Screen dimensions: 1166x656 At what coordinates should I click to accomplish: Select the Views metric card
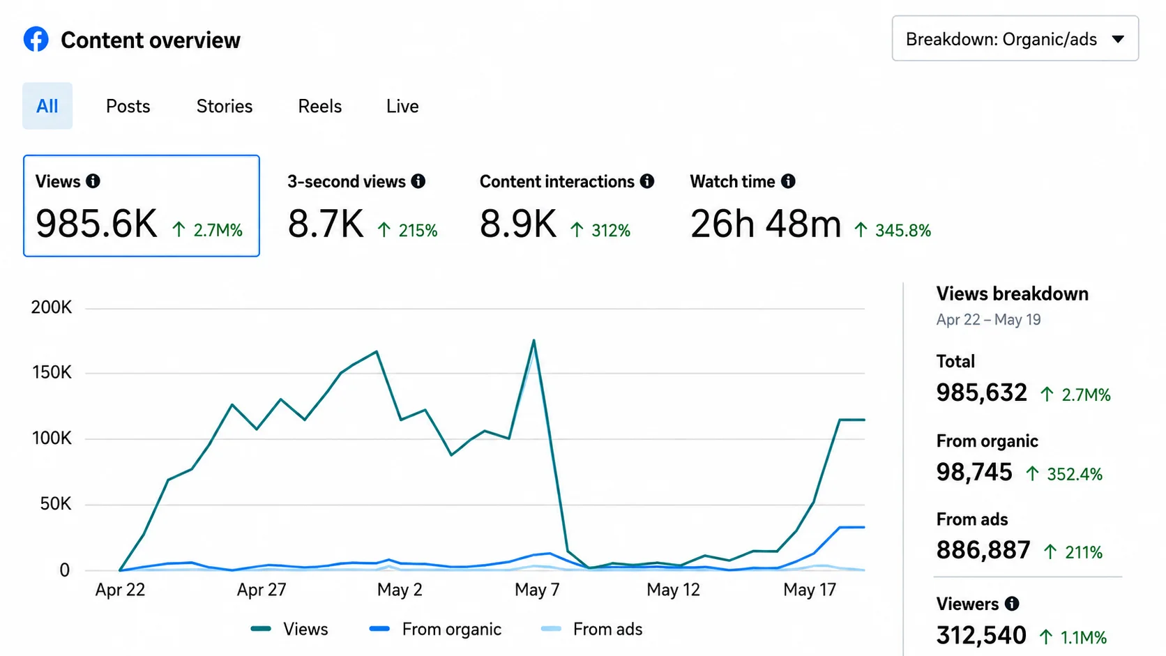tap(142, 206)
